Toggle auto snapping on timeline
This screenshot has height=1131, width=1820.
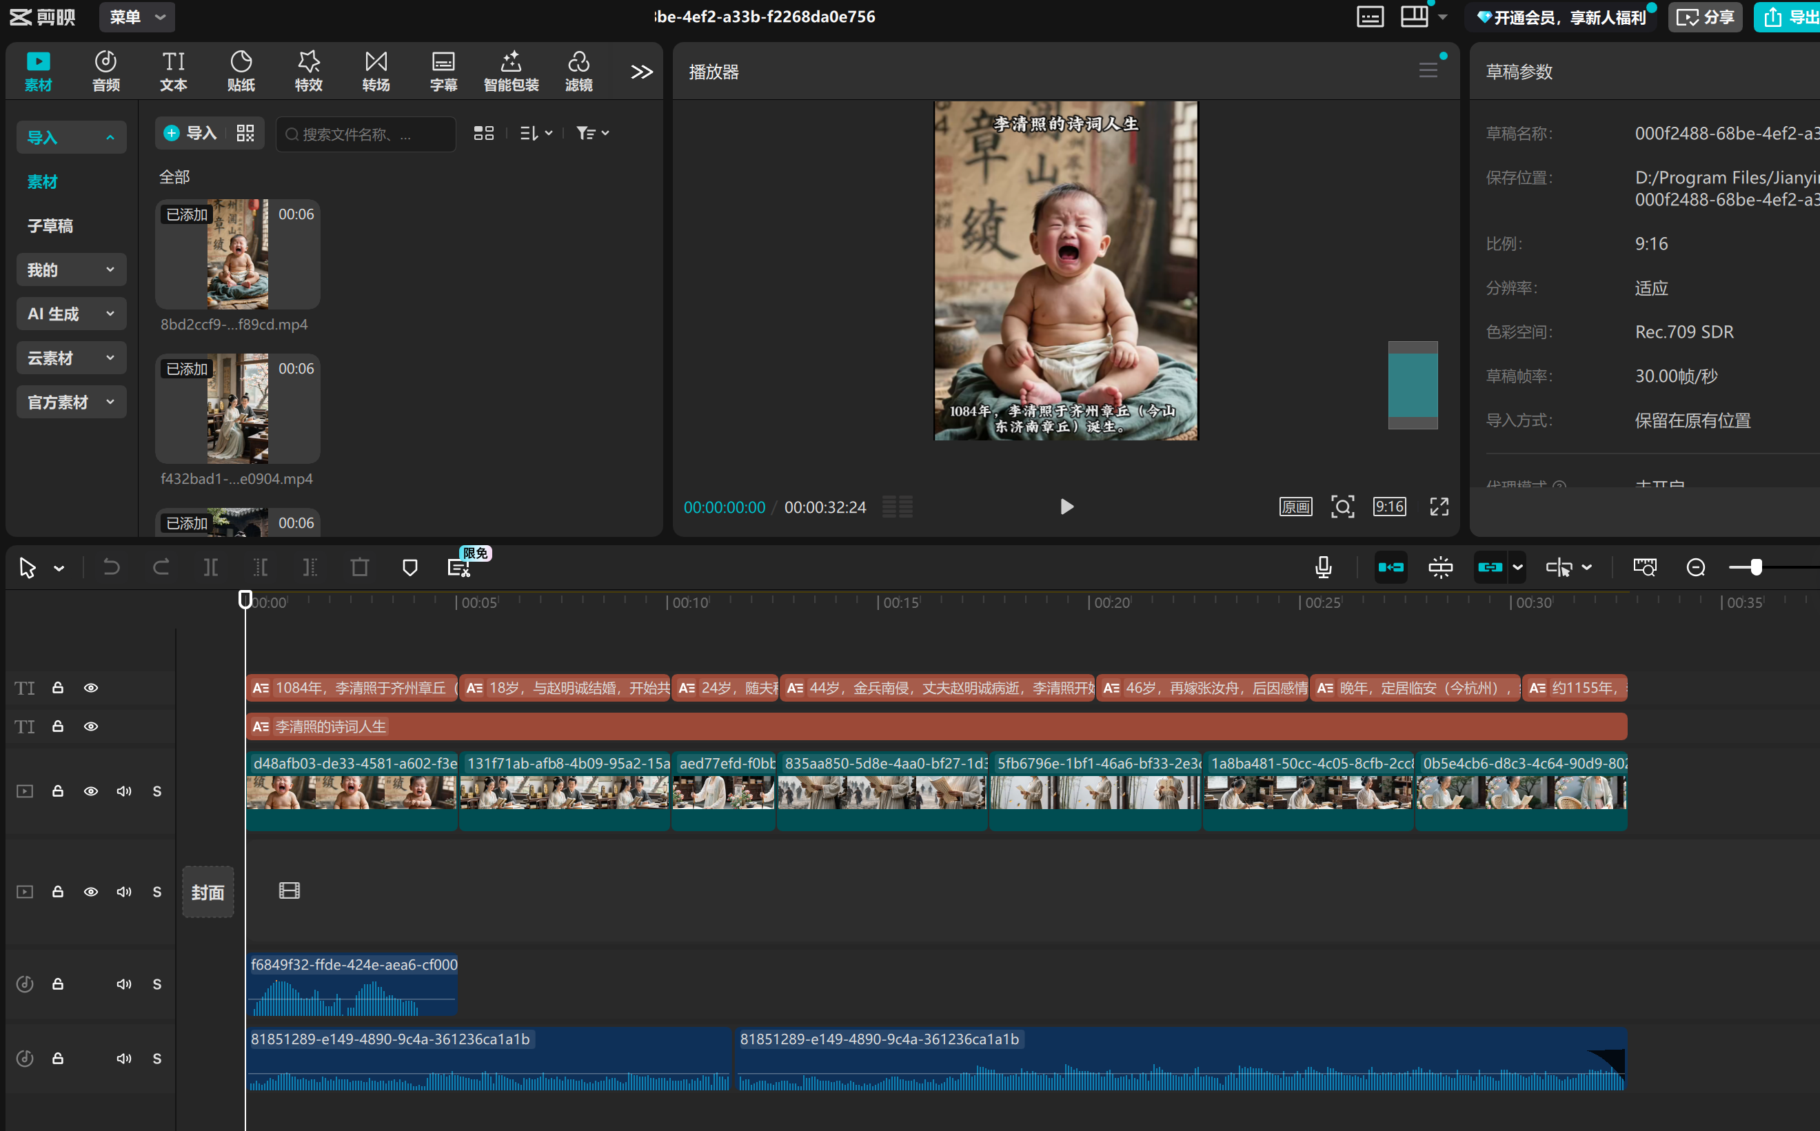[x=1440, y=567]
